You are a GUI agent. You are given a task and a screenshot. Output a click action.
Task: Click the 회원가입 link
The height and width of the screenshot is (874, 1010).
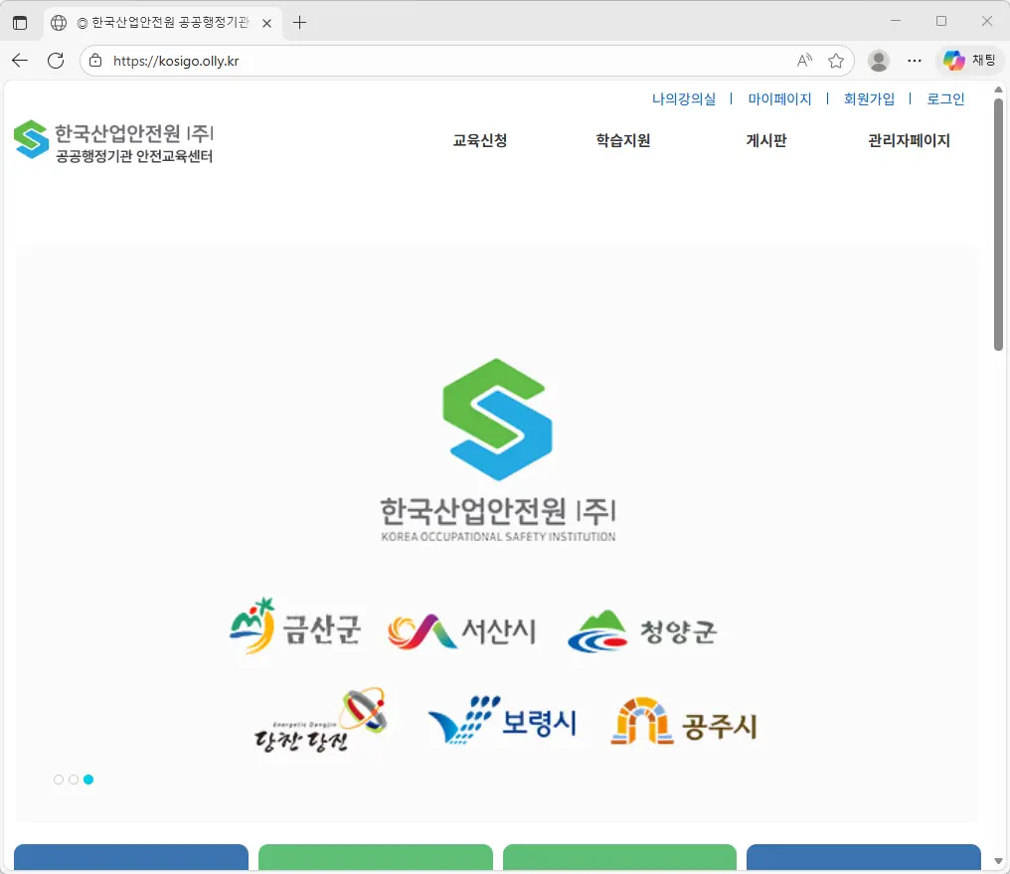pyautogui.click(x=870, y=98)
